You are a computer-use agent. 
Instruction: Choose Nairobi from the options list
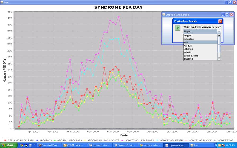pyautogui.click(x=188, y=52)
